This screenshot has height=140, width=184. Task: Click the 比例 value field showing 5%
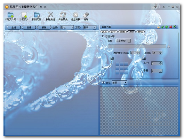click(x=155, y=53)
